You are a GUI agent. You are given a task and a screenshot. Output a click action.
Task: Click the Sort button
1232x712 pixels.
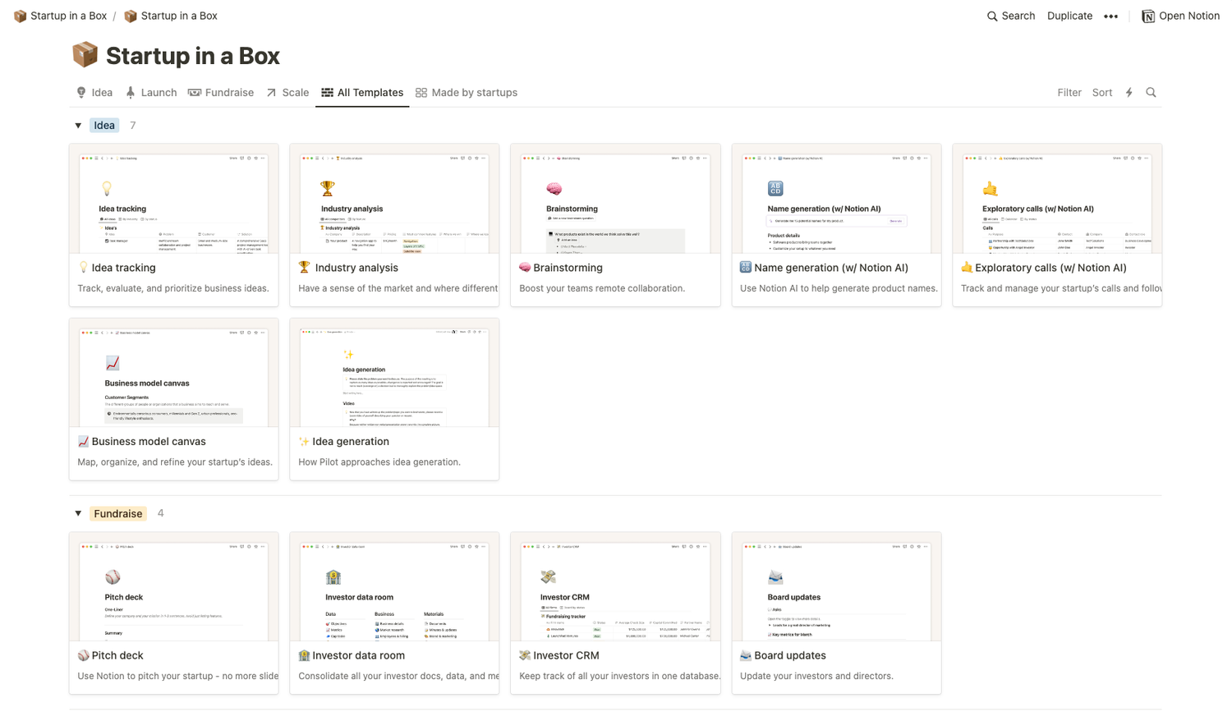pos(1102,93)
